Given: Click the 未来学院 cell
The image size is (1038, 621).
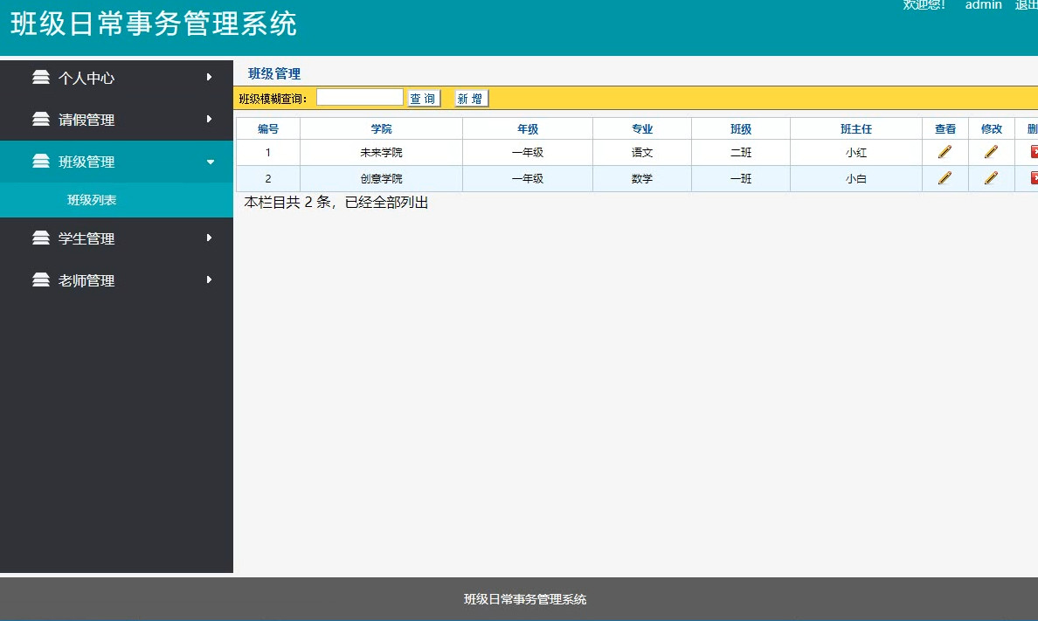Looking at the screenshot, I should click(x=381, y=152).
